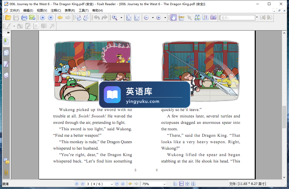Screen dimensions: 289x189
Task: Go to next page with blue down arrow
Action: [x=51, y=18]
